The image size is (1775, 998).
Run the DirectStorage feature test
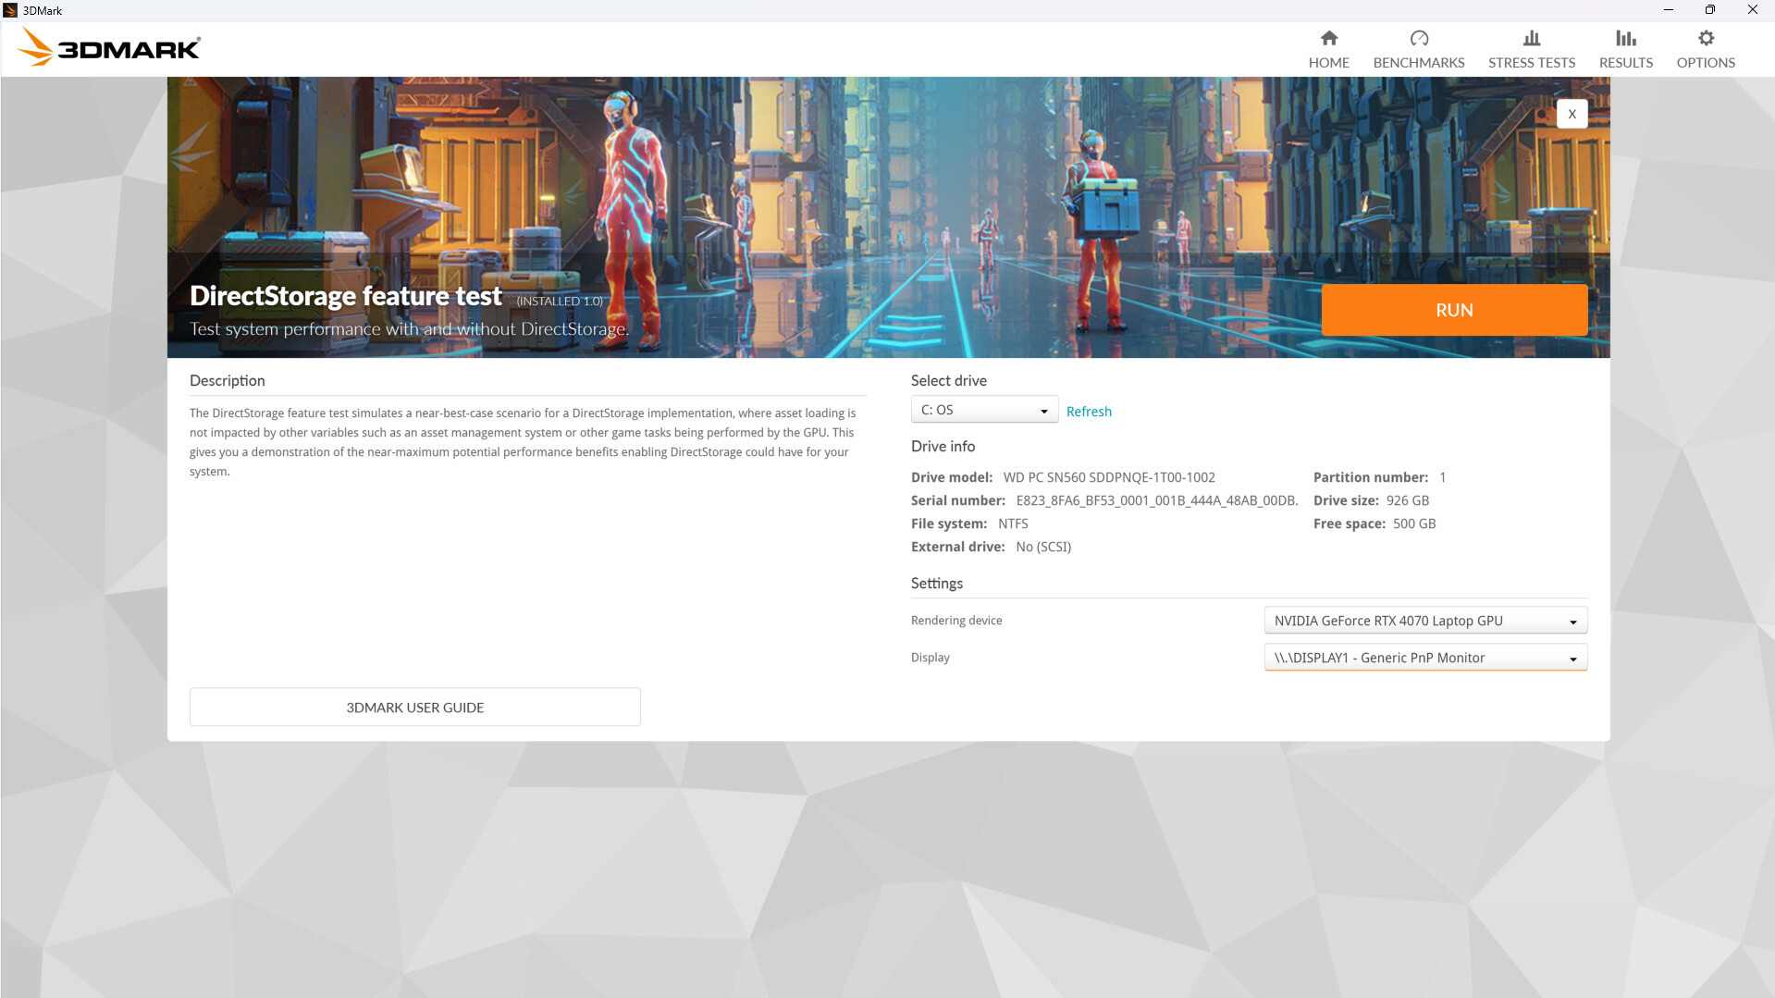tap(1454, 310)
